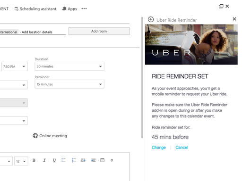Add an Online meeting

coord(50,136)
